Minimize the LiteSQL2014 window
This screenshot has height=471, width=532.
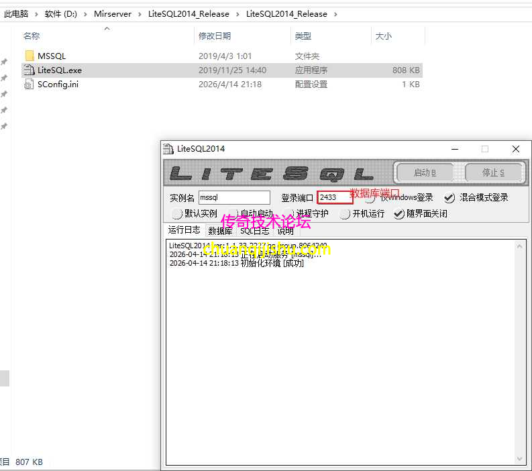pyautogui.click(x=455, y=149)
